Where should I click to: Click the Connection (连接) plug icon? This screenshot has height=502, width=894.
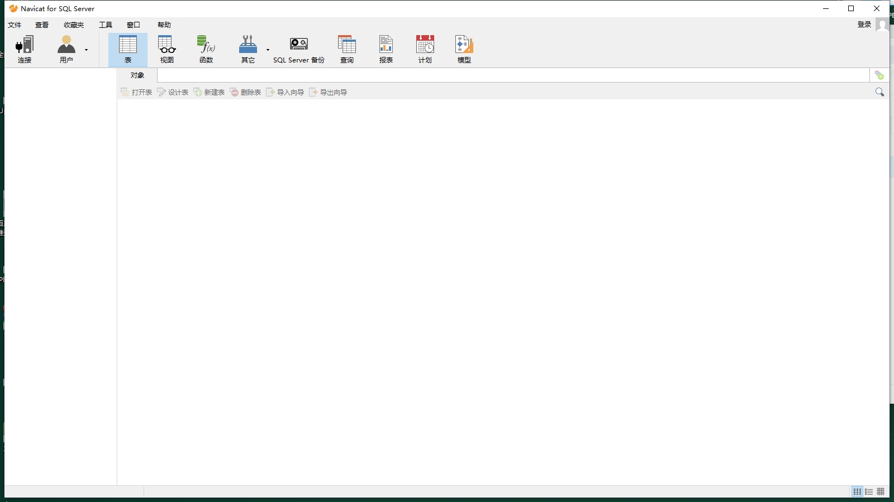point(25,49)
